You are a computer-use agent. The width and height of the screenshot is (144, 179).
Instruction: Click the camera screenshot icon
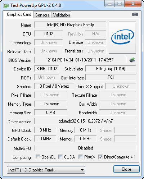(x=135, y=14)
